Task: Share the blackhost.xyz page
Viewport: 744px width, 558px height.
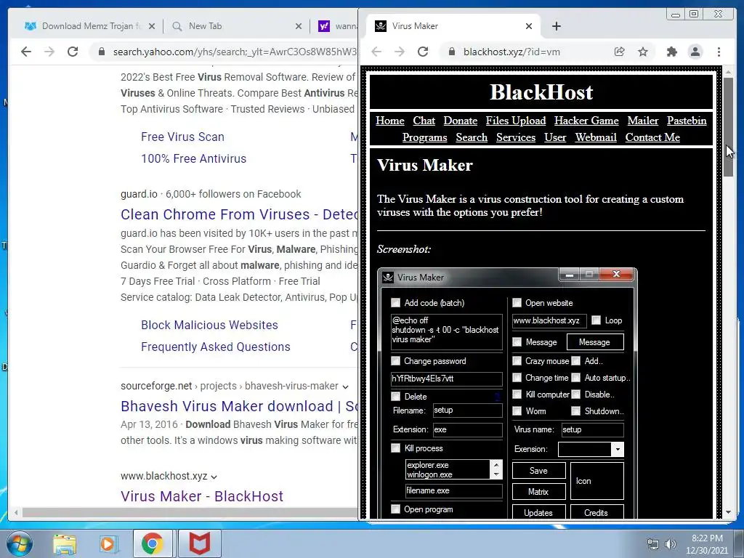Action: click(619, 52)
